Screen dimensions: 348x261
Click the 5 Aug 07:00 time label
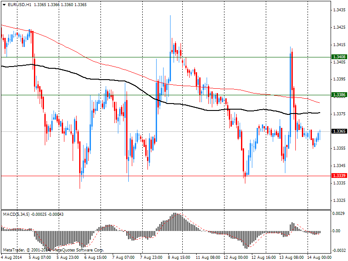pyautogui.click(x=40, y=258)
